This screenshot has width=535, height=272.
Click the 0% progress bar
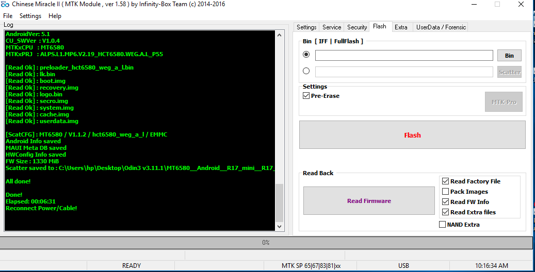(x=266, y=242)
